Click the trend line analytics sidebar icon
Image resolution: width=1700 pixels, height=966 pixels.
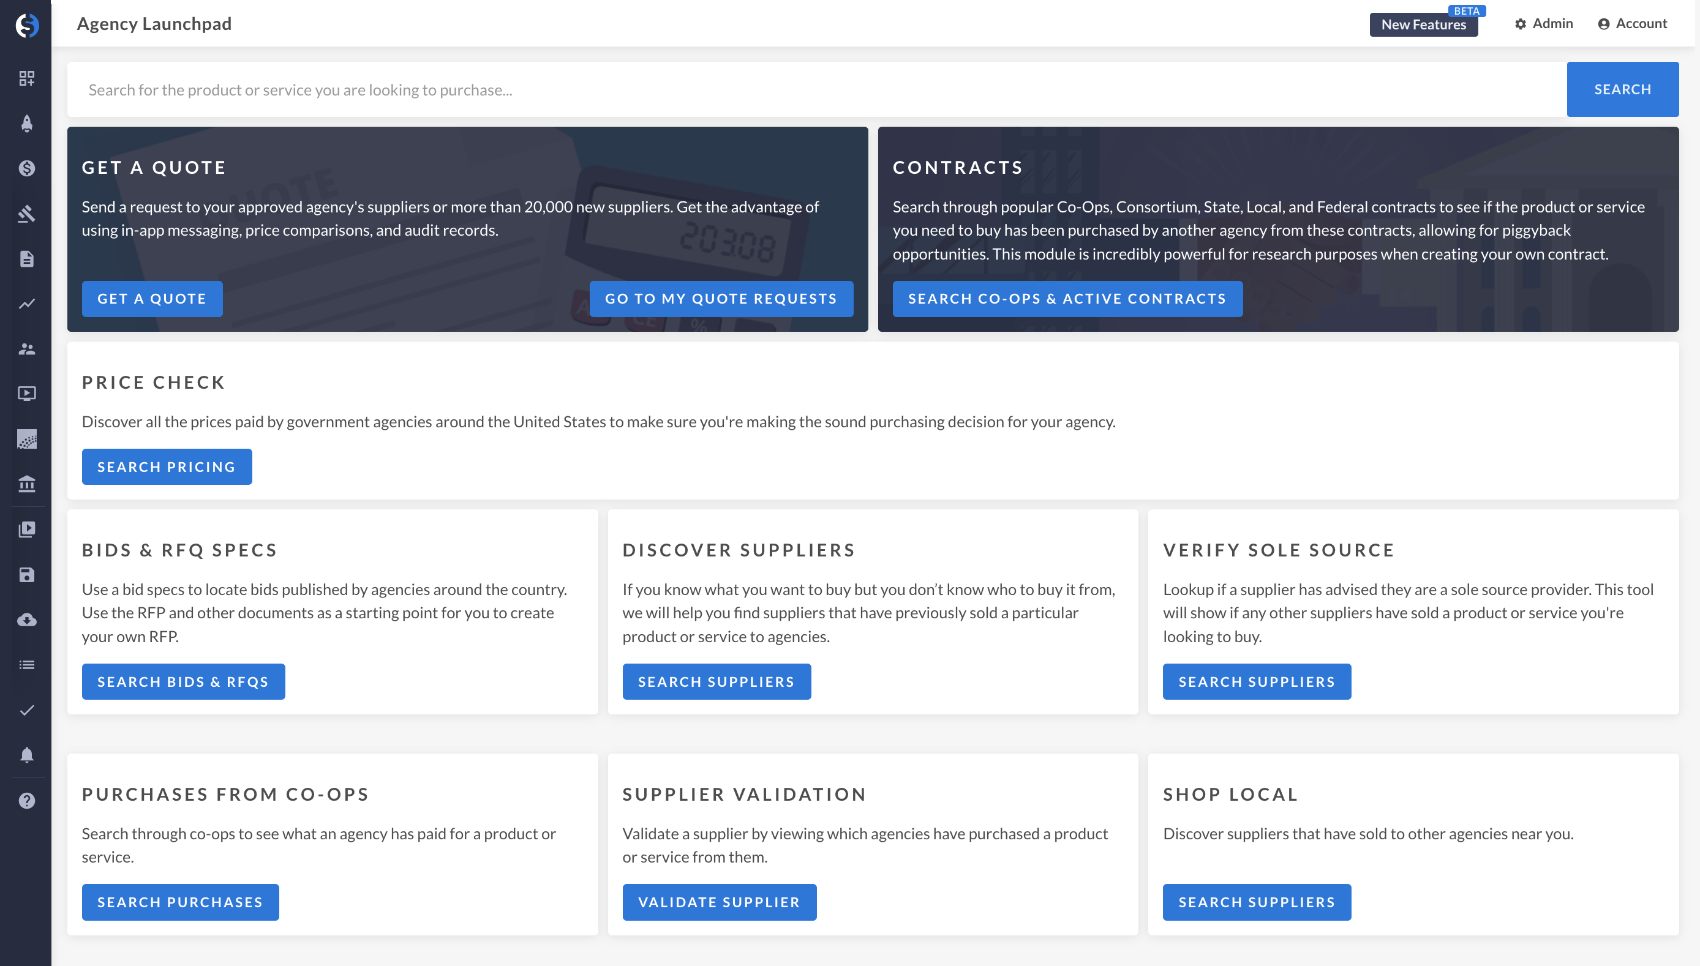[26, 304]
